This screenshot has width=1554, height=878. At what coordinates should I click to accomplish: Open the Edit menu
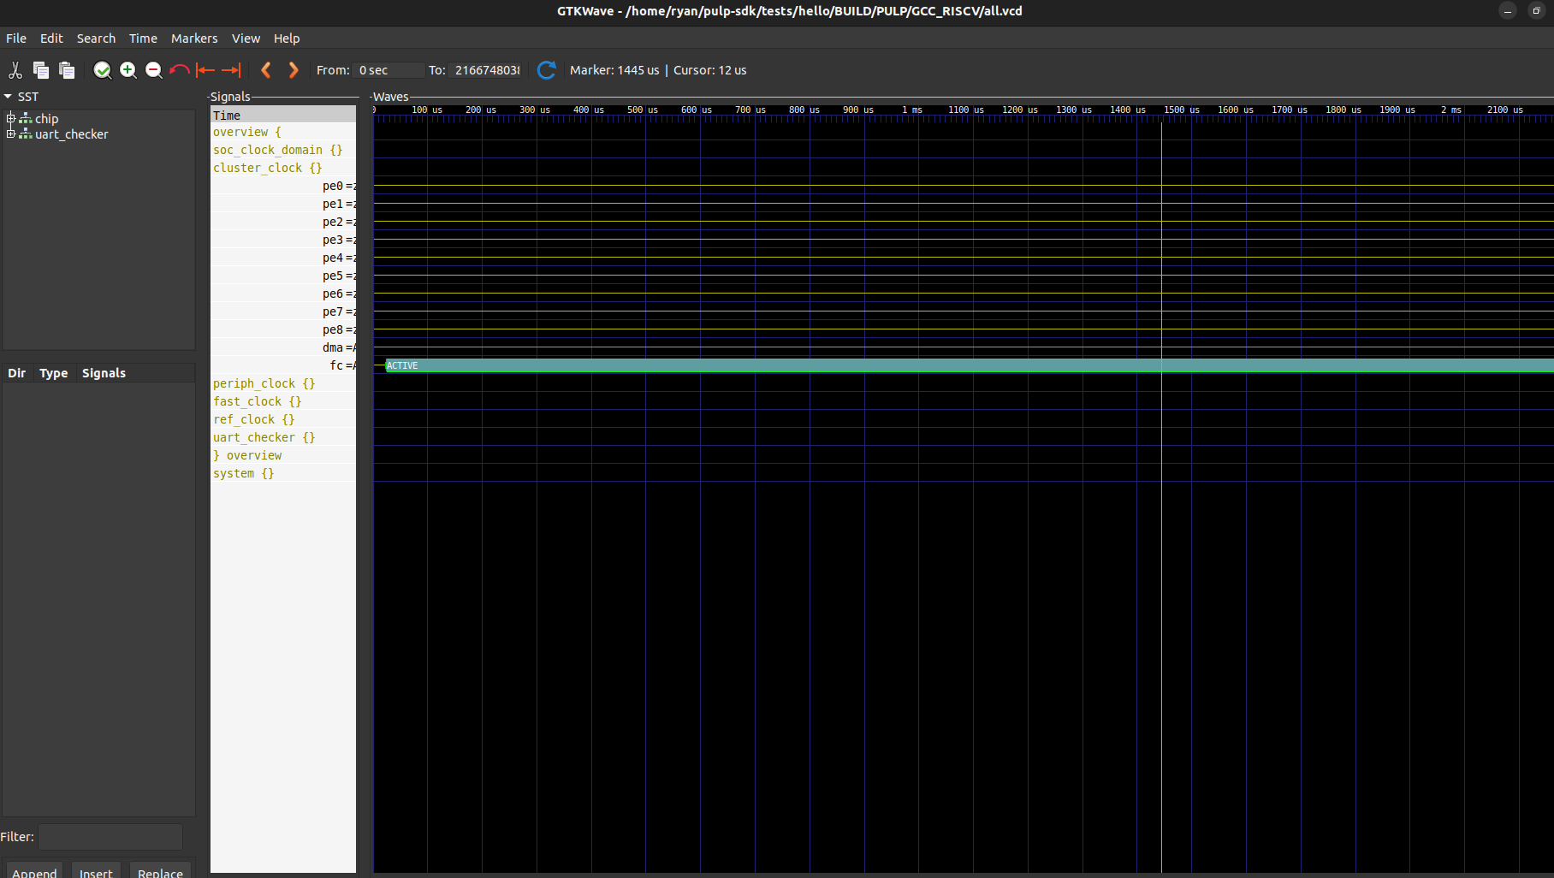[51, 39]
